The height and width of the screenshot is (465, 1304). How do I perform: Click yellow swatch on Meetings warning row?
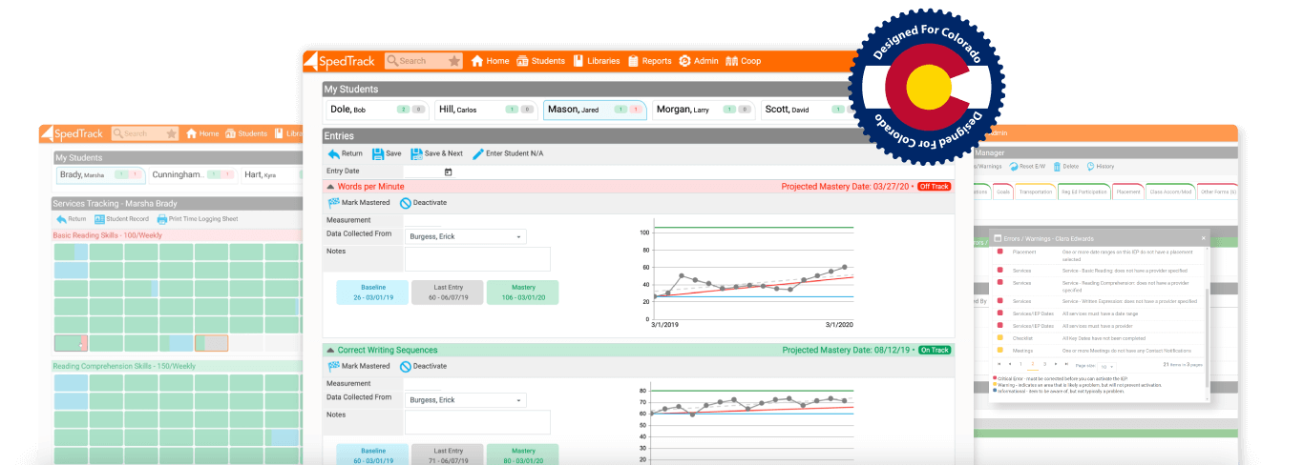click(x=999, y=350)
